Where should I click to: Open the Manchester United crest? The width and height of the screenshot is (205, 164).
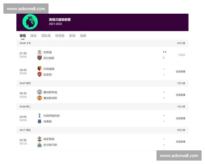pos(40,98)
